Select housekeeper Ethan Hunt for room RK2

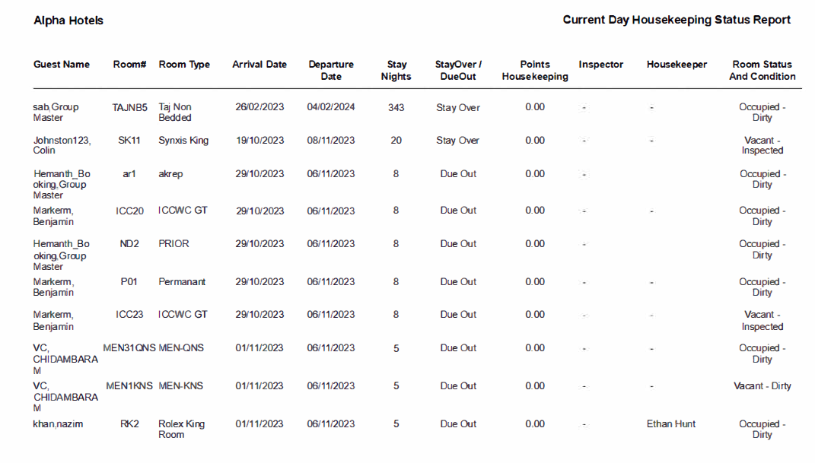tap(670, 423)
